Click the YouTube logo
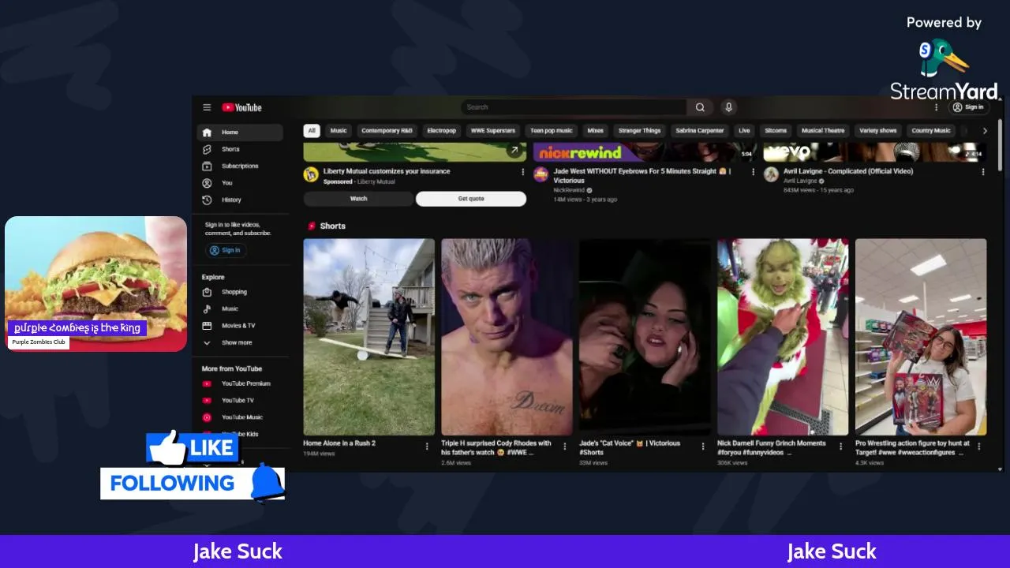1010x568 pixels. [241, 107]
